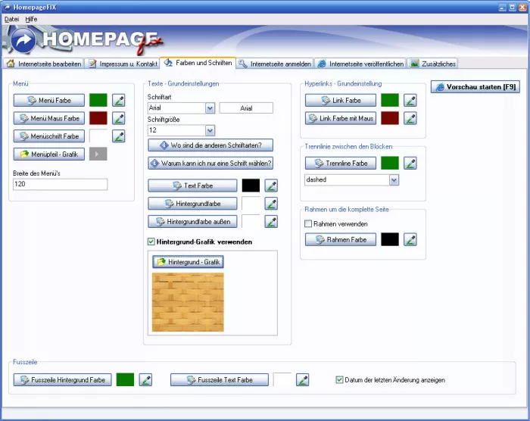Click dark red Menü Maus Farbe swatch
Image resolution: width=530 pixels, height=421 pixels.
point(98,118)
